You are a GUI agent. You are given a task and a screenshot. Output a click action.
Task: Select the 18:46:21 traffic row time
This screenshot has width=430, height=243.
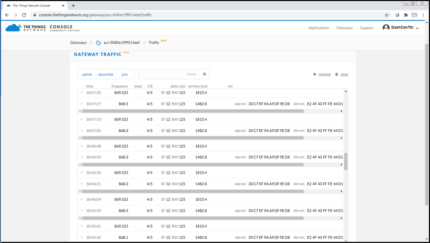coord(93,184)
